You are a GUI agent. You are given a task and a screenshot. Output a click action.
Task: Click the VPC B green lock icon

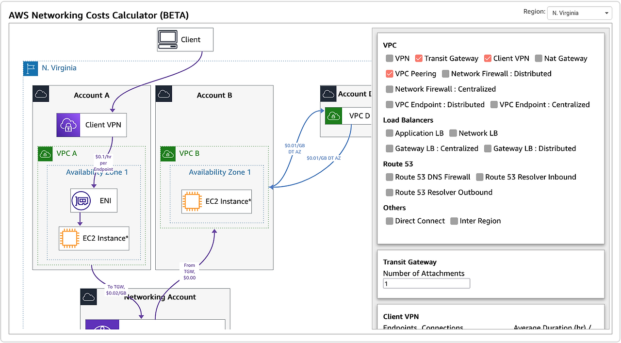click(x=168, y=154)
